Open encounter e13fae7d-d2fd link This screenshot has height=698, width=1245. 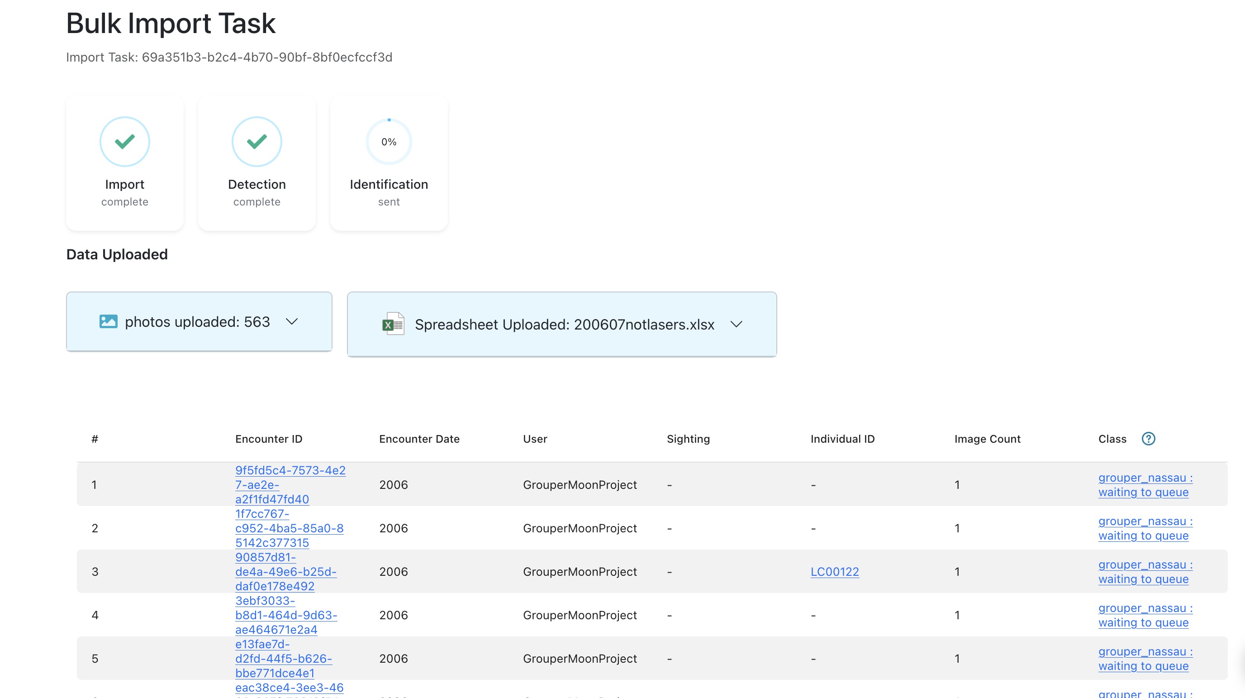click(283, 659)
